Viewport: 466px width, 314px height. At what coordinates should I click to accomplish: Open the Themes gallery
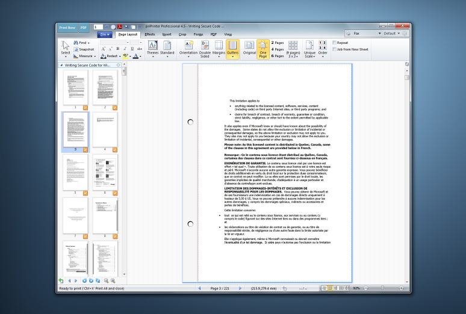tap(152, 49)
